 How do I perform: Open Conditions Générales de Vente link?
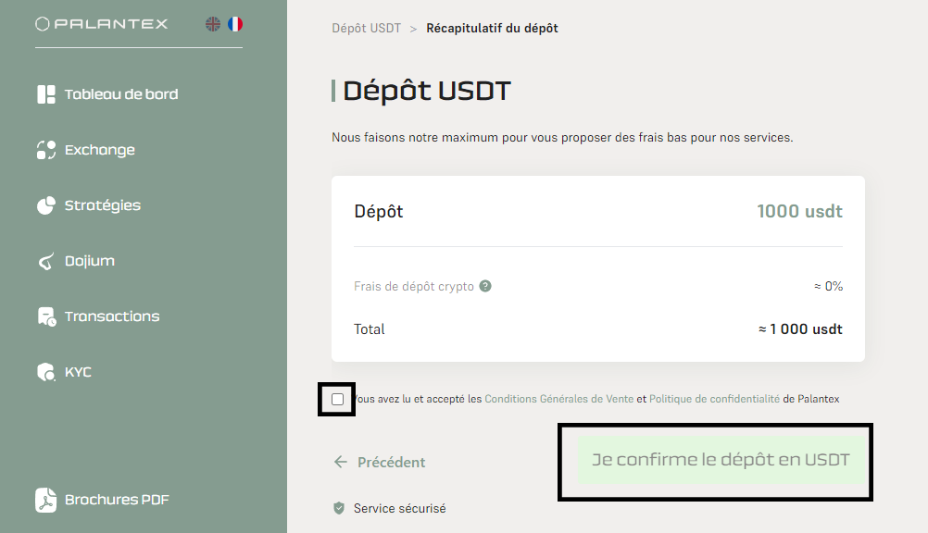click(559, 399)
